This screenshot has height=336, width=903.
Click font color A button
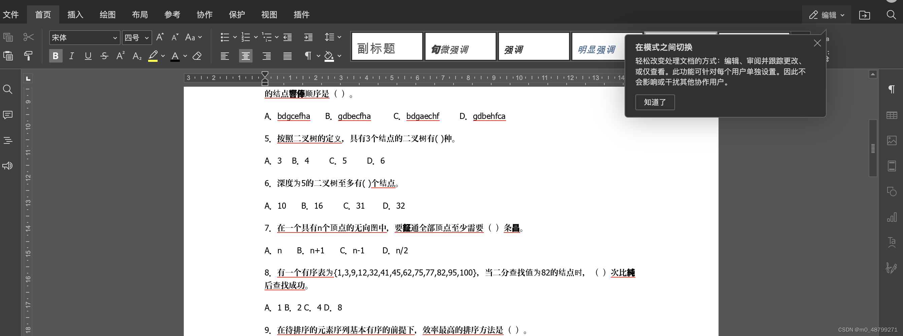(x=175, y=56)
